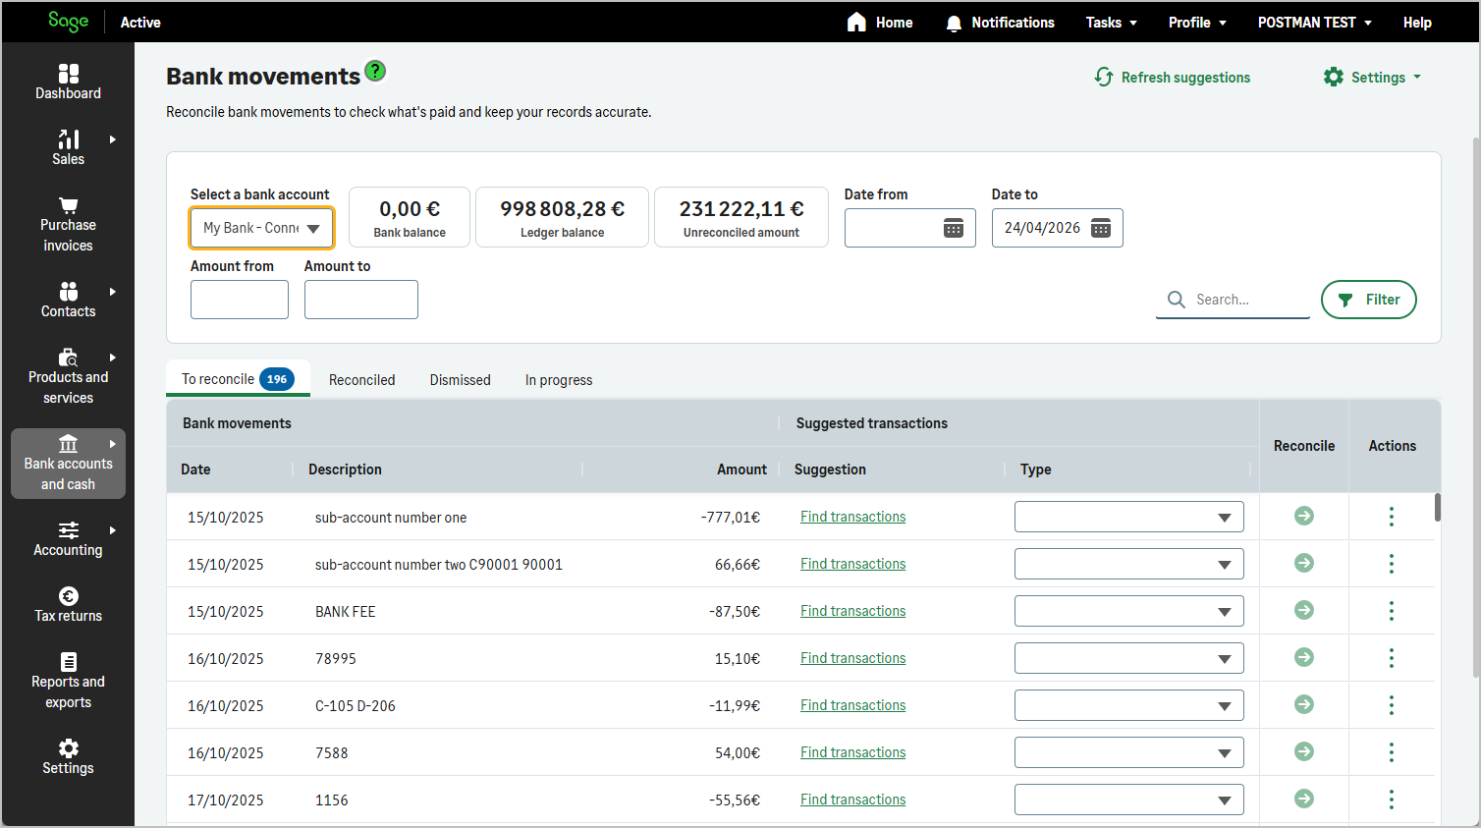Open Notifications bell
1481x828 pixels.
point(1000,23)
